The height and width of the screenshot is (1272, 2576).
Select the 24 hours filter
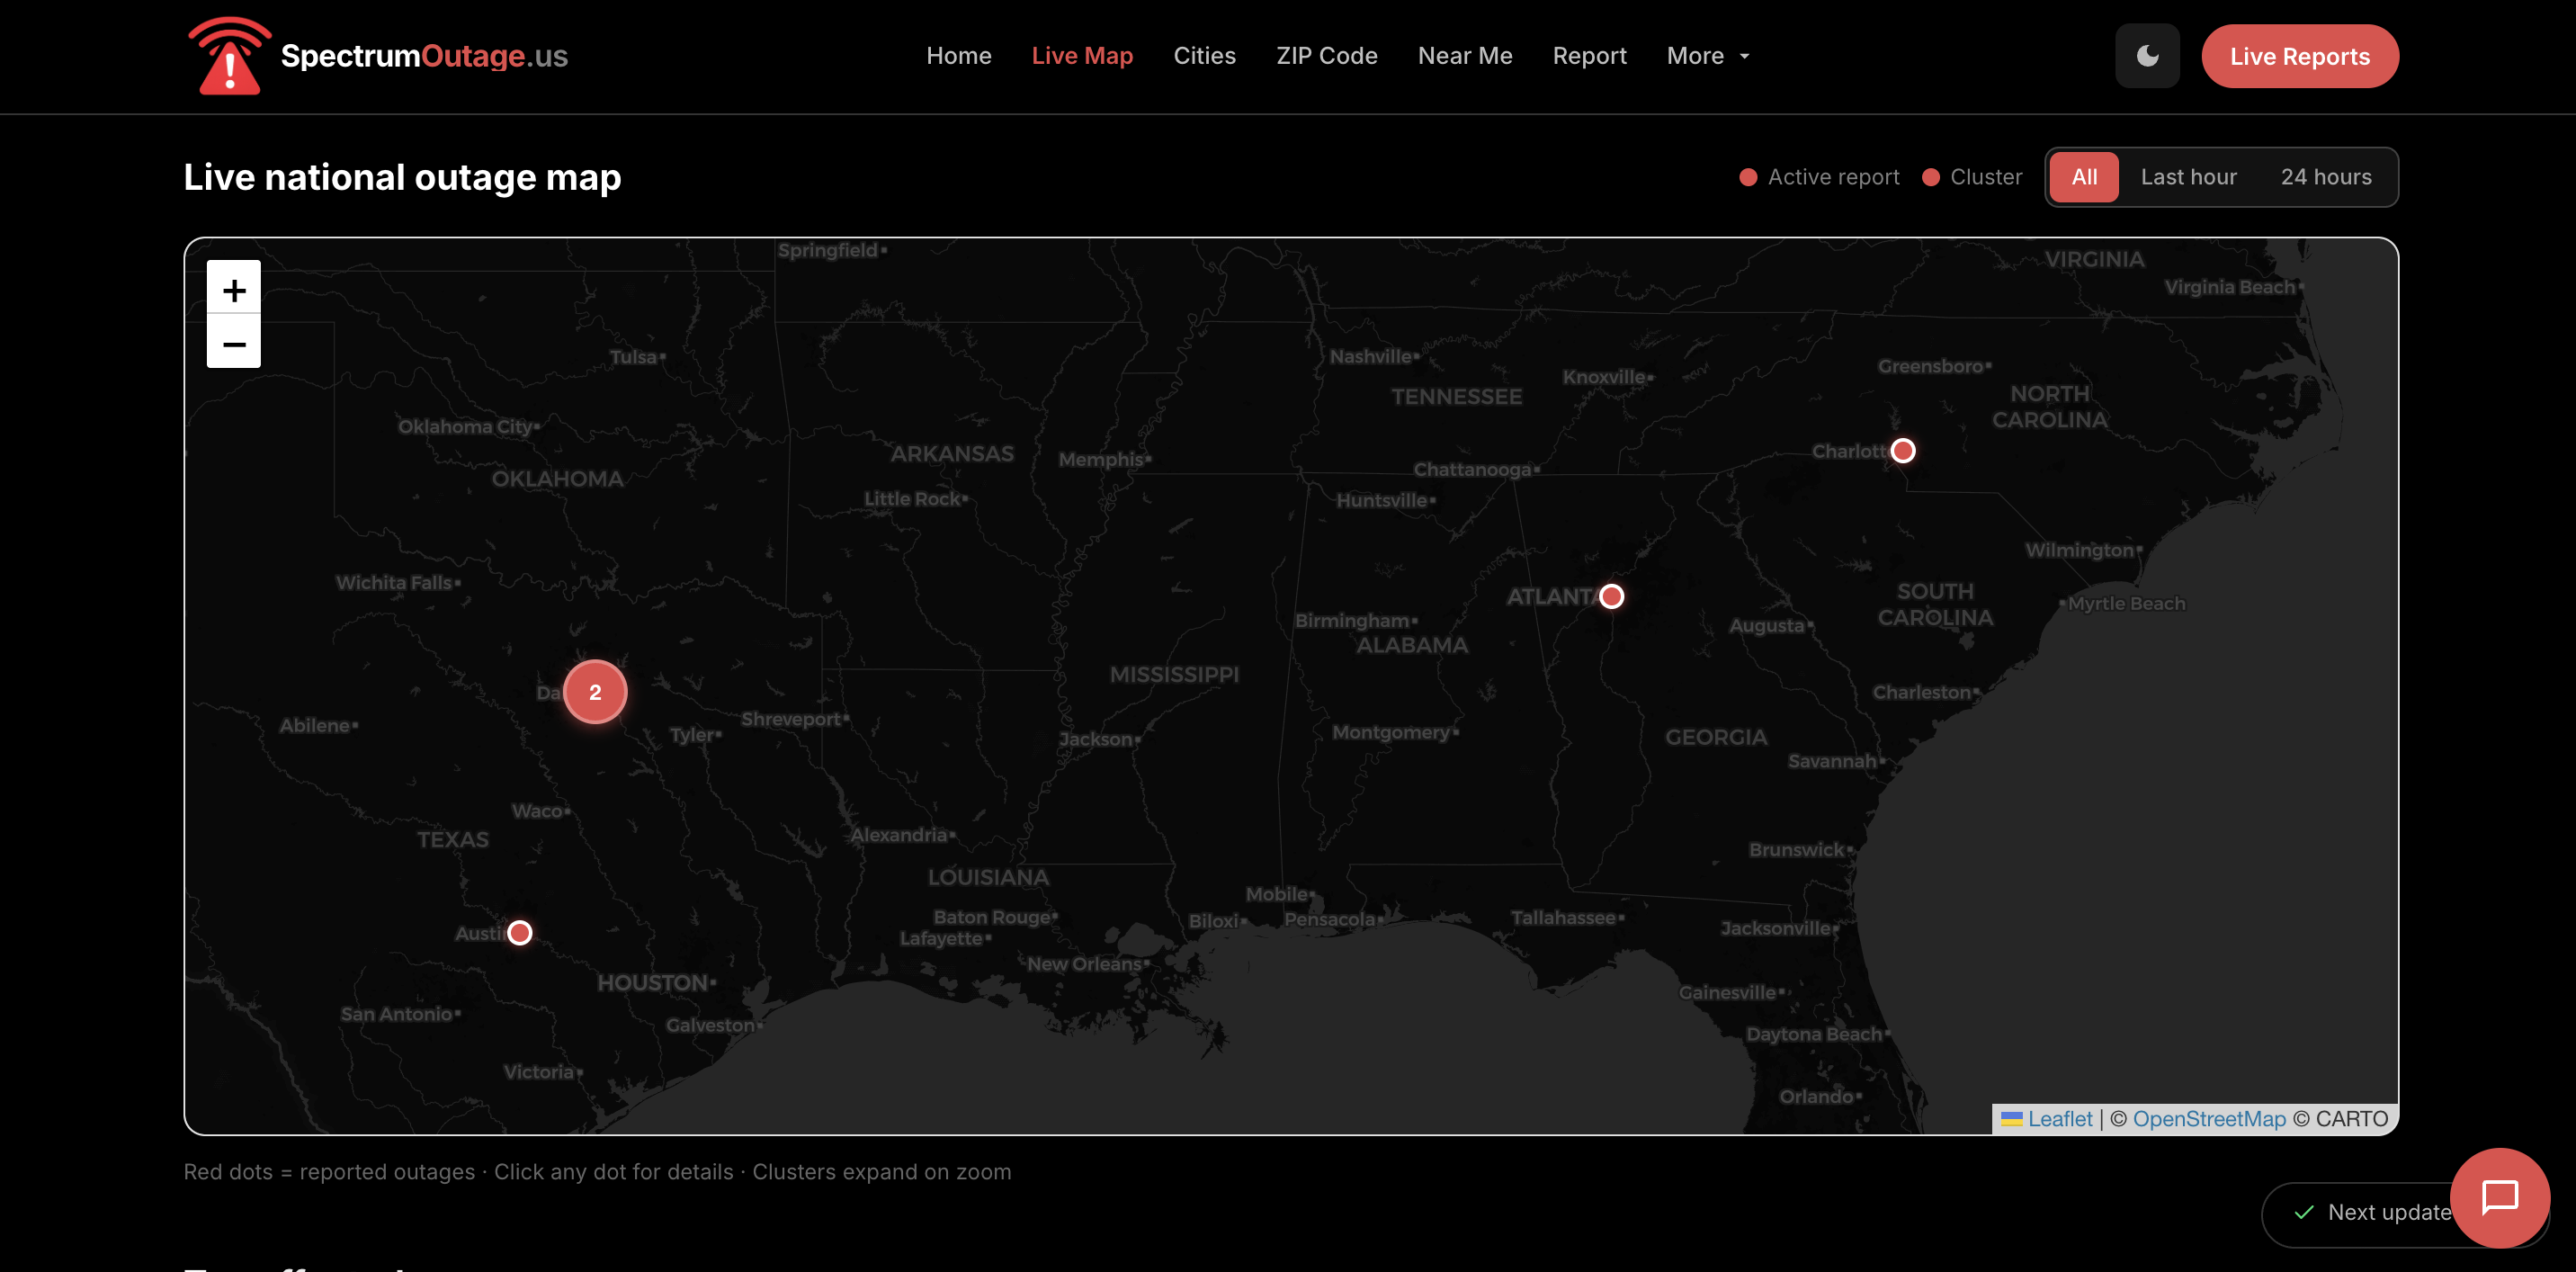pyautogui.click(x=2325, y=177)
